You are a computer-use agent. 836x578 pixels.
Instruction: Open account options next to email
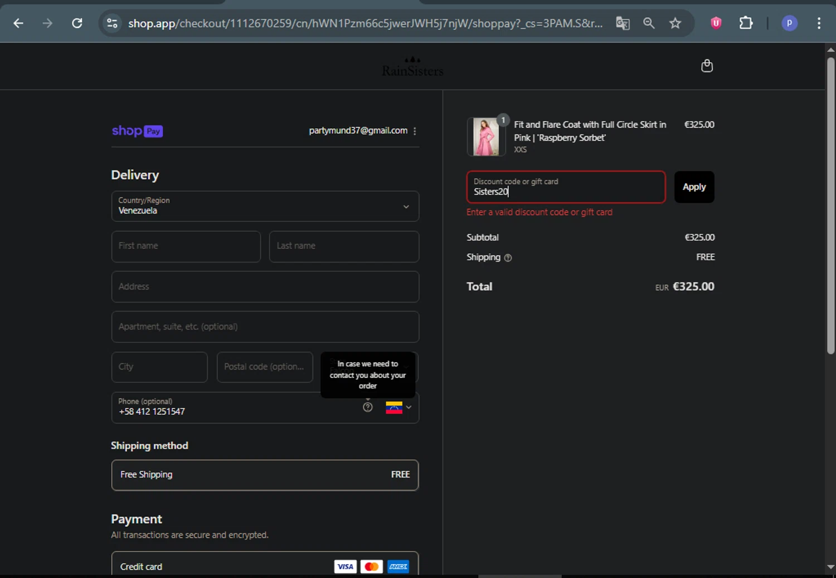(x=415, y=131)
